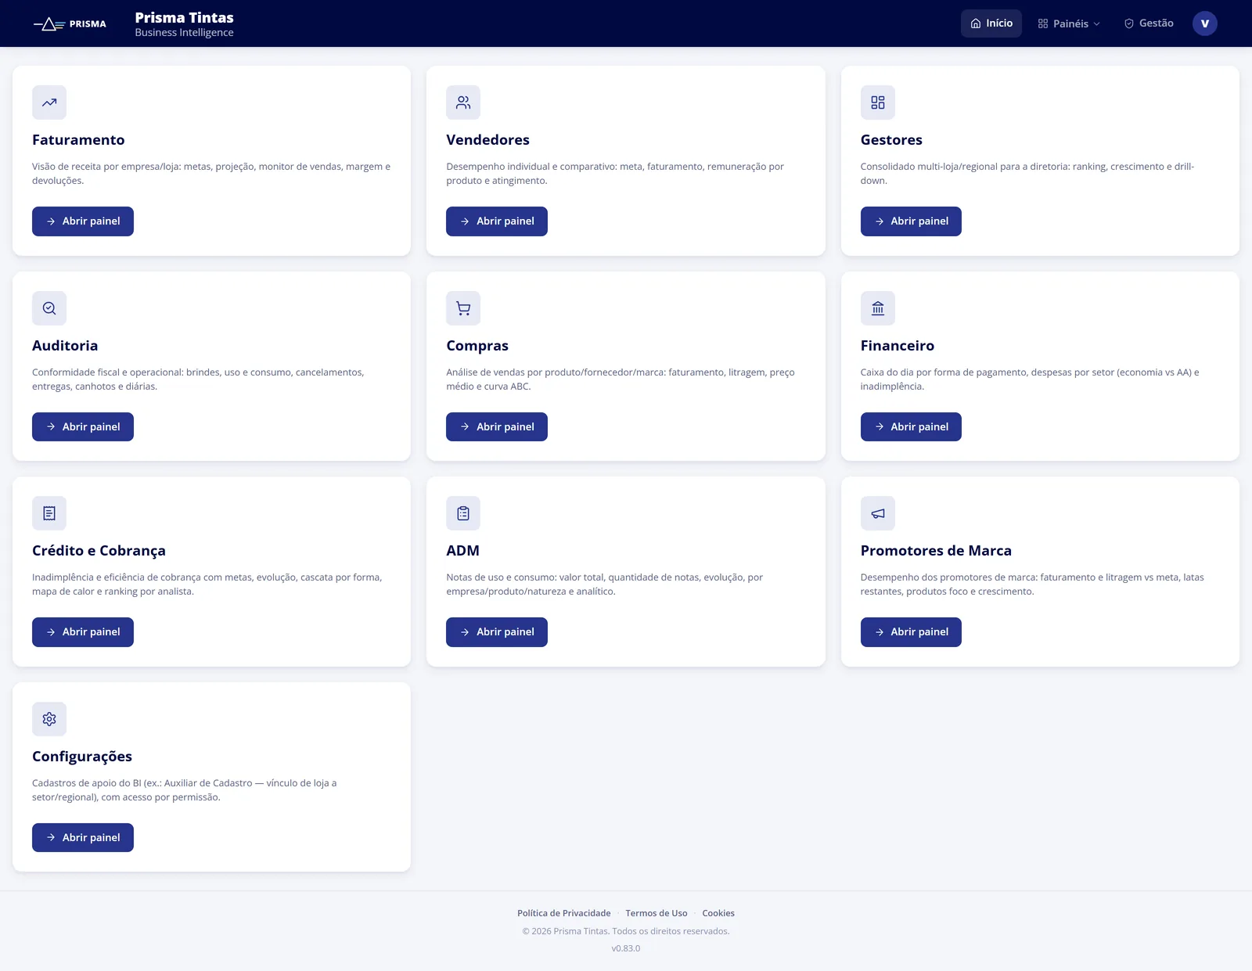Open the Compras panel button
This screenshot has height=971, width=1252.
[497, 427]
